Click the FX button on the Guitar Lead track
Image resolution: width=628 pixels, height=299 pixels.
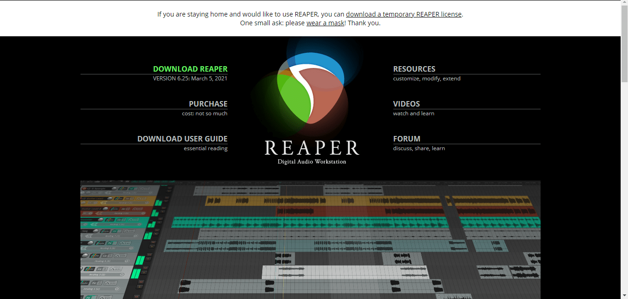(127, 198)
